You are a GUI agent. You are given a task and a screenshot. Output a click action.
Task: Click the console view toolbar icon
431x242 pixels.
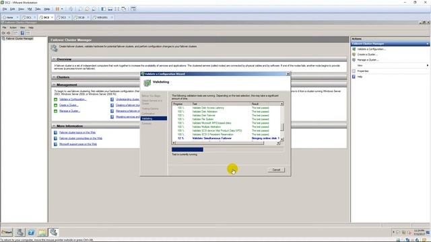tap(133, 9)
